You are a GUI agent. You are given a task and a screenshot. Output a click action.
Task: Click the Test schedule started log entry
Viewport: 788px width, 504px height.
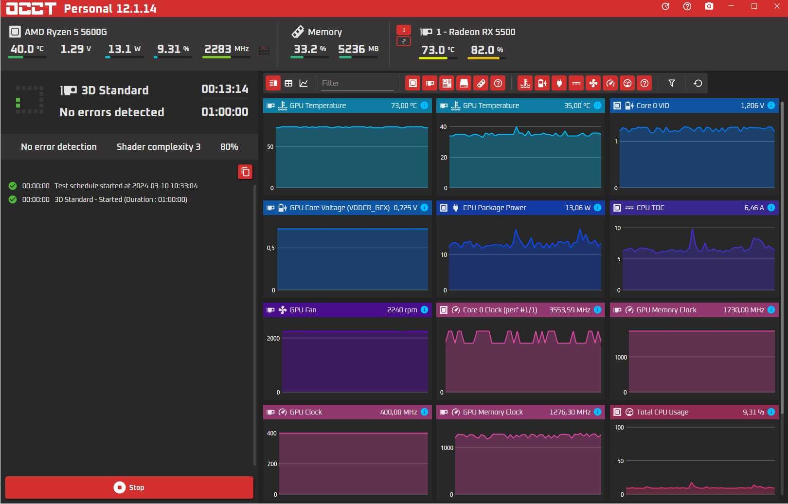(104, 186)
